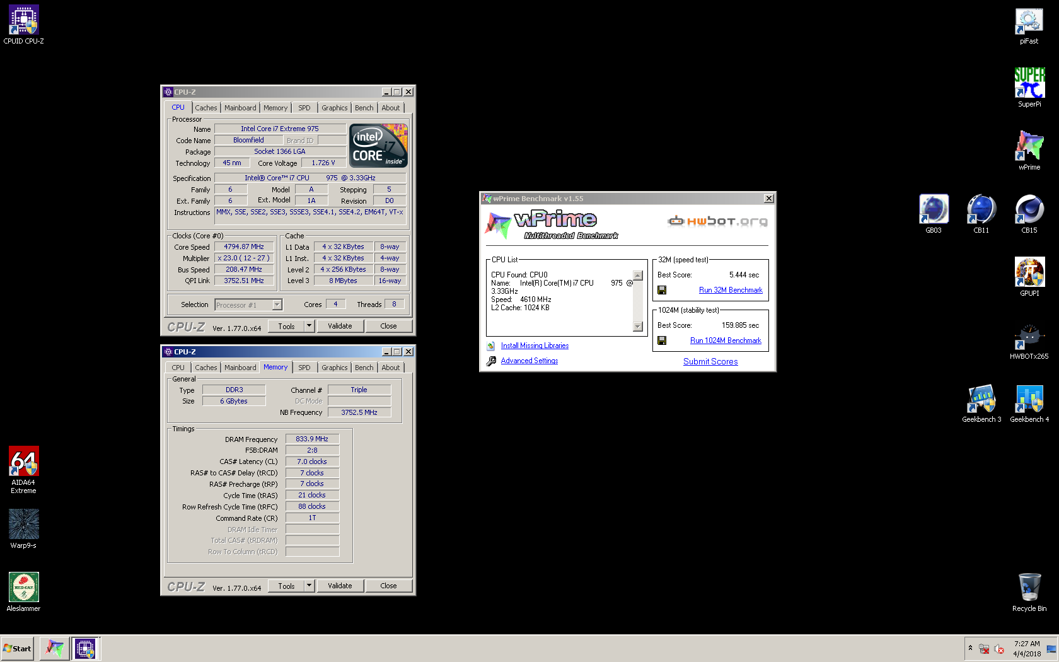Open the About tab in bottom CPU-Z window

391,368
